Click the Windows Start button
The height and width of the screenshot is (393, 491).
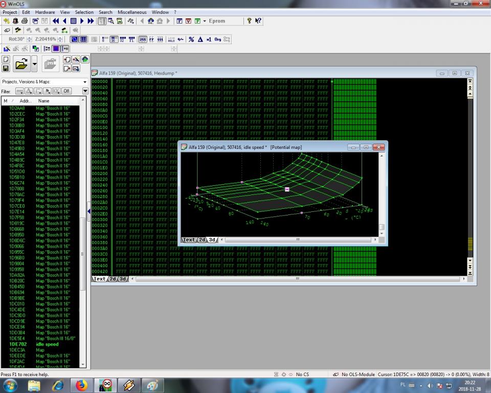(x=10, y=385)
